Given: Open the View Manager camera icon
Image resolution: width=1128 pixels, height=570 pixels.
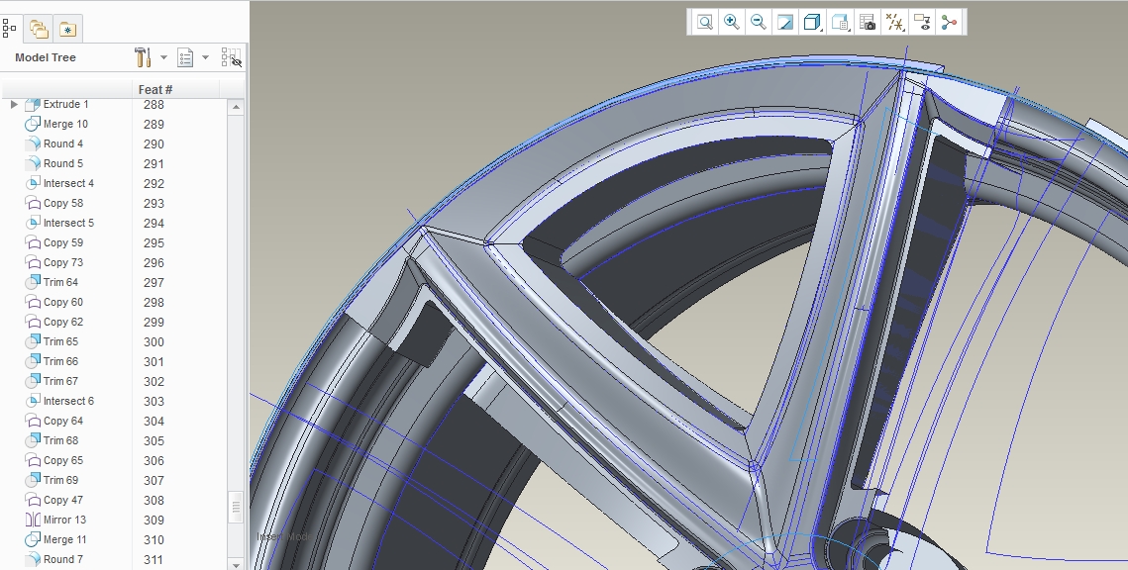Looking at the screenshot, I should (x=868, y=23).
